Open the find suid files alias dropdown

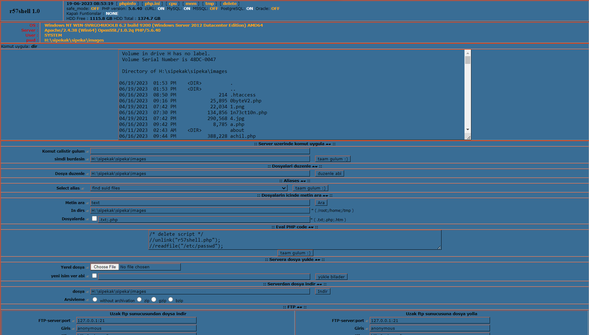(x=189, y=188)
